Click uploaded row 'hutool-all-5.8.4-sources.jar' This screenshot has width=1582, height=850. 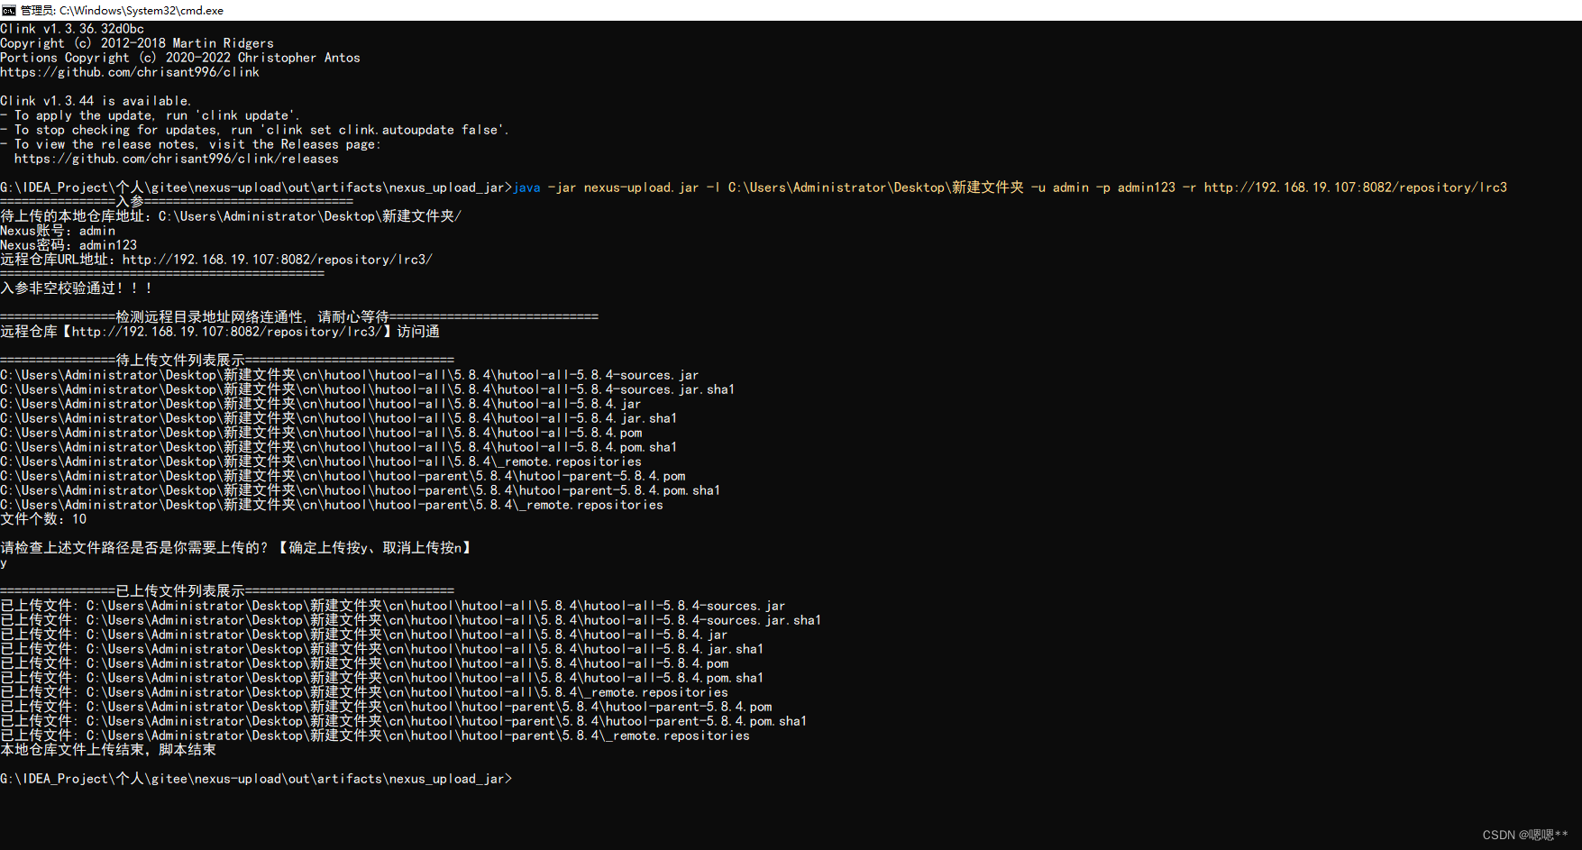tap(393, 606)
